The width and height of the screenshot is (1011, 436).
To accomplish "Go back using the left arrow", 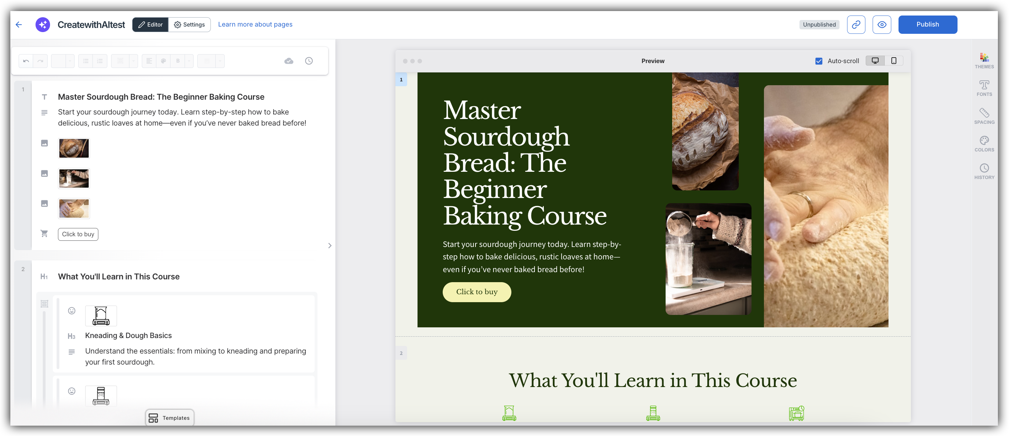I will pos(18,24).
